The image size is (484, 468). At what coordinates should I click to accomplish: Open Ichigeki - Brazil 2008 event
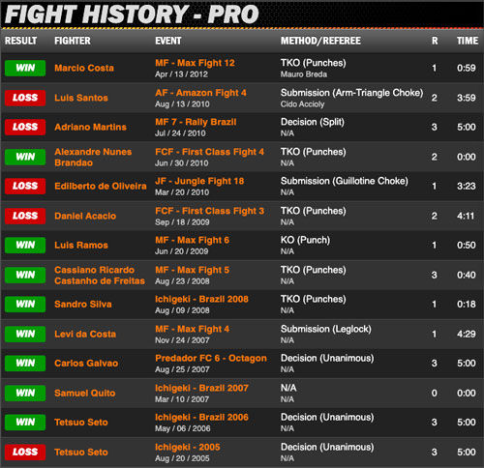[x=201, y=299]
